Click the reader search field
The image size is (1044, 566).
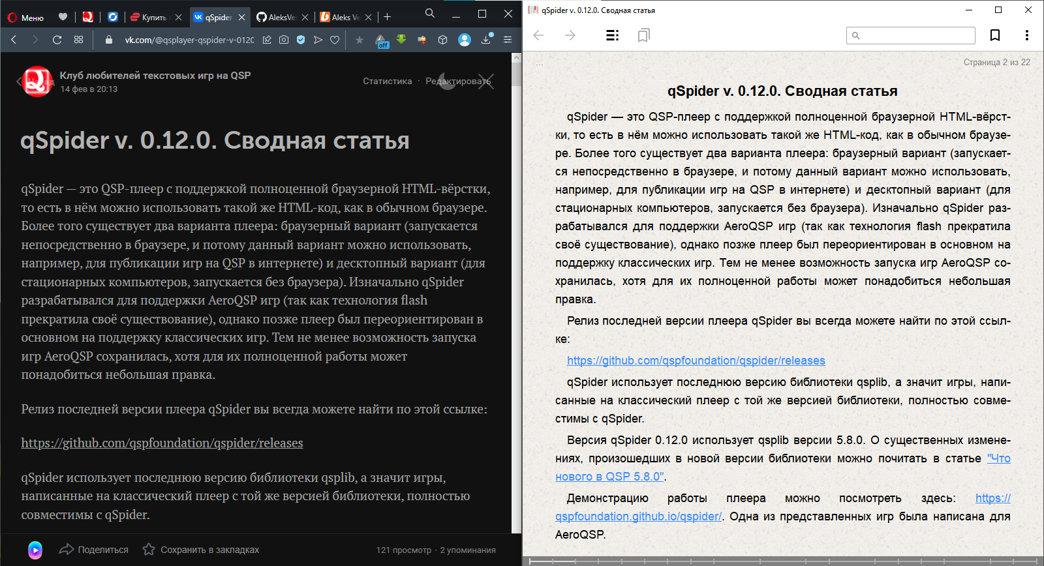point(911,35)
